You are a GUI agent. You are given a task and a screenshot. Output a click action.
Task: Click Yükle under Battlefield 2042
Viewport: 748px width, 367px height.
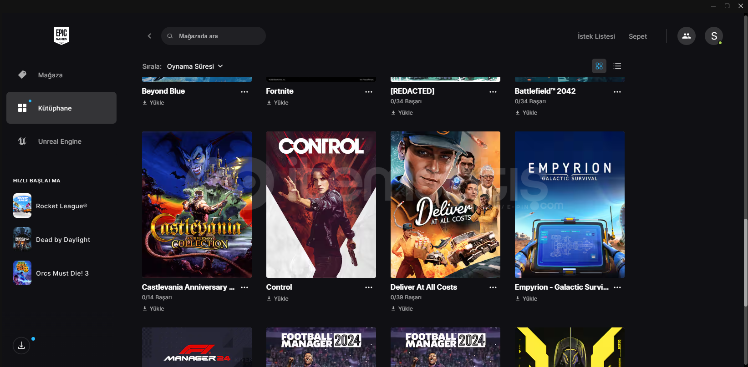526,113
